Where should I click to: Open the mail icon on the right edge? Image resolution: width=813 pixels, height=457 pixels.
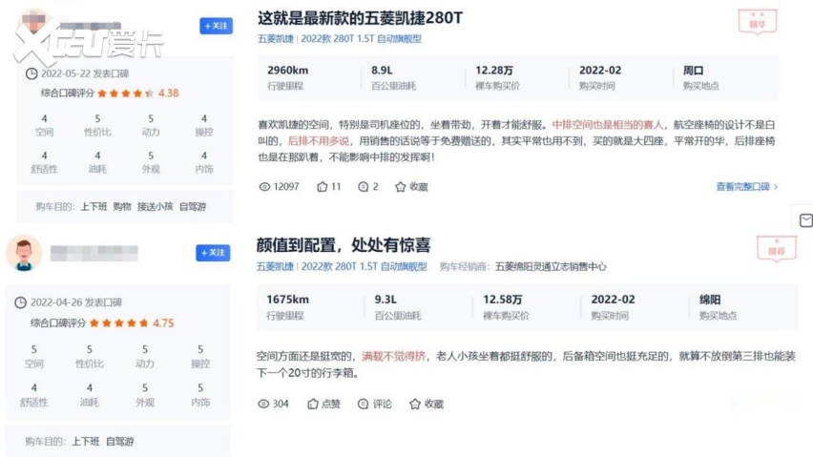click(x=805, y=220)
